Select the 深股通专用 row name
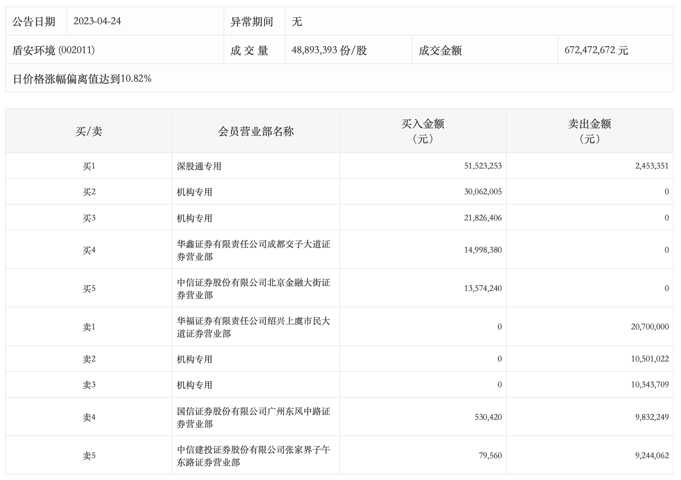Screen dimensions: 681x480 (x=199, y=166)
